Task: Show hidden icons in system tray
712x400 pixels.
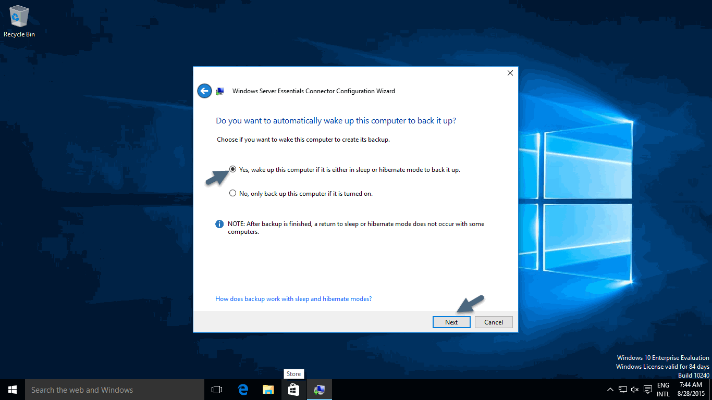Action: [610, 390]
